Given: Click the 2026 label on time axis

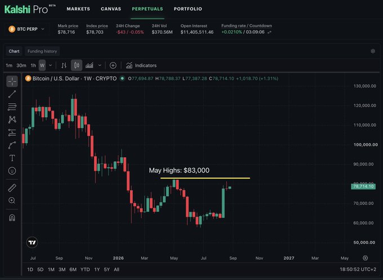Looking at the screenshot, I should pos(118,258).
